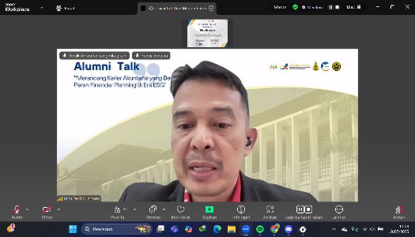The image size is (415, 237).
Task: Click the Hapus sematan unpin button
Action: [151, 56]
